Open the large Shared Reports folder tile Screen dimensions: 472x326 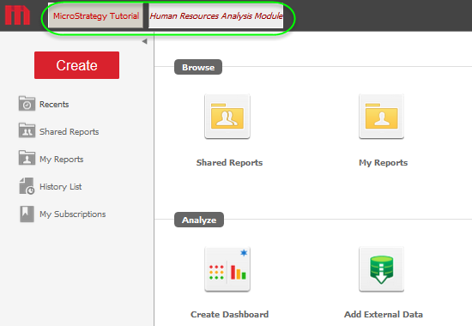click(227, 117)
